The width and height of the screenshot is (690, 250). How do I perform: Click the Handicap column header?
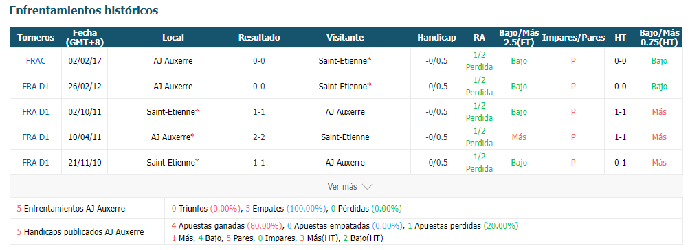coord(436,37)
